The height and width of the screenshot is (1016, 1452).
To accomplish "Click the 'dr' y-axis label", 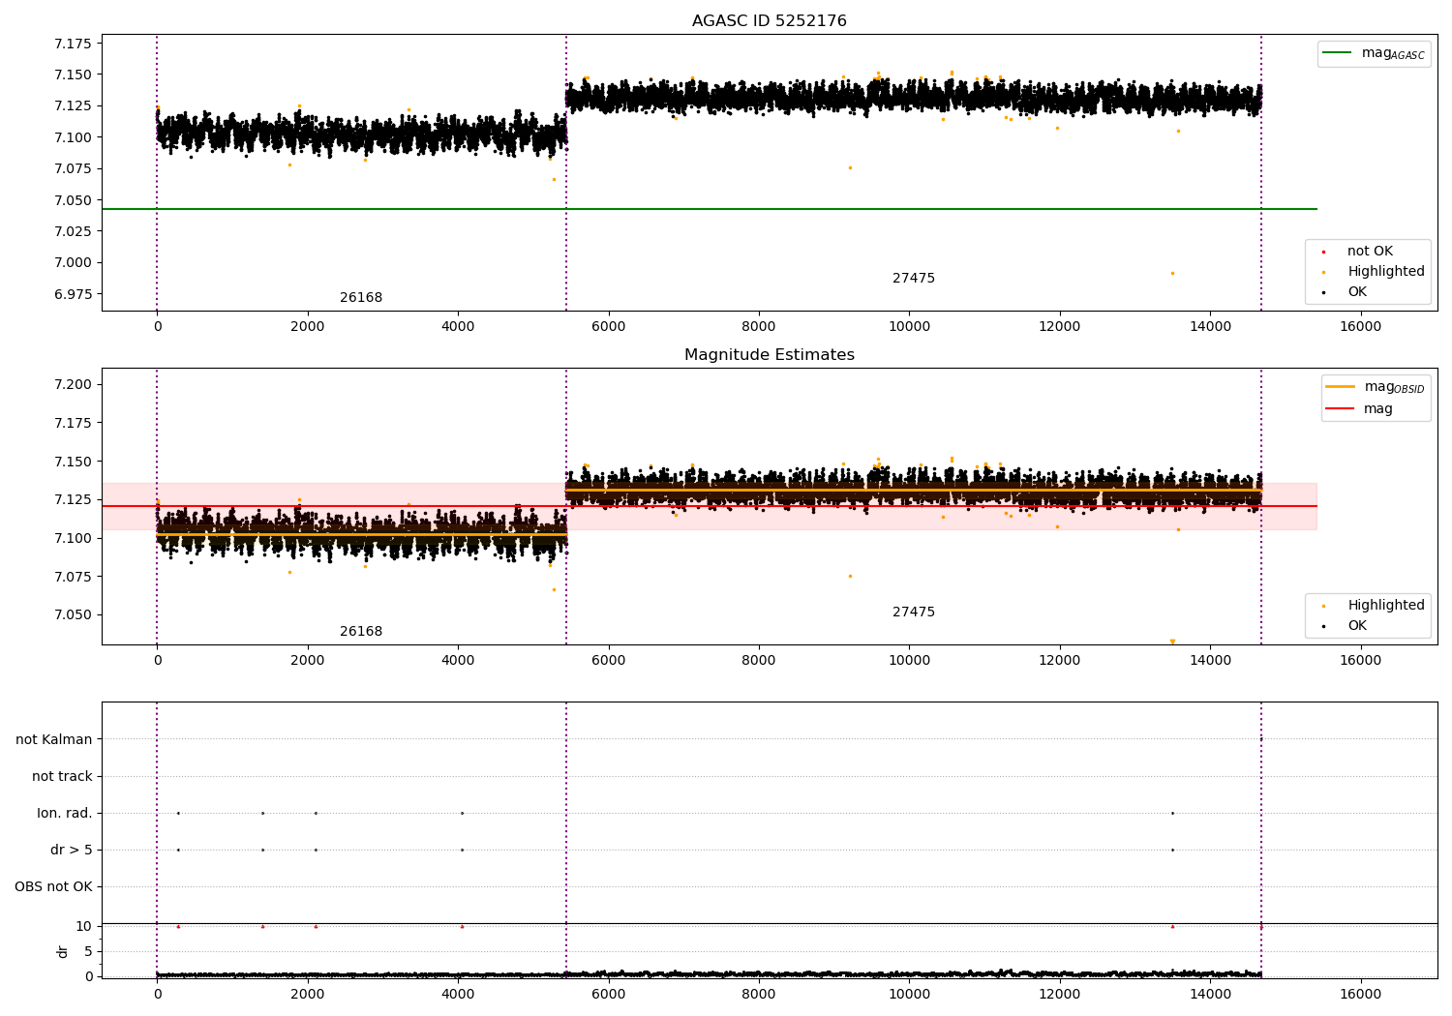I will pos(63,951).
